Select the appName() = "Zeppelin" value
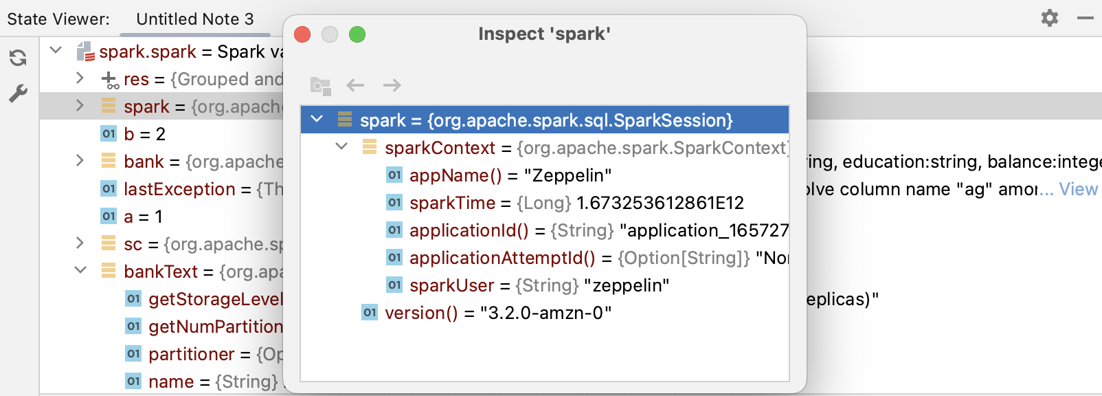This screenshot has width=1102, height=396. (x=567, y=175)
